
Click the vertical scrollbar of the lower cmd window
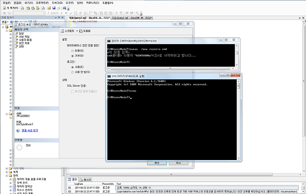click(x=238, y=120)
